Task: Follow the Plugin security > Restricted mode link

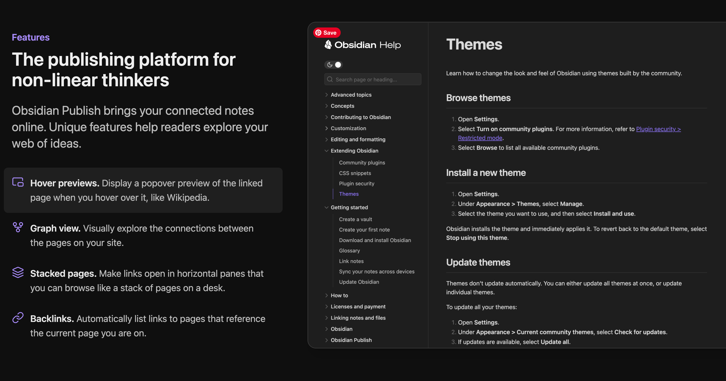Action: point(658,129)
